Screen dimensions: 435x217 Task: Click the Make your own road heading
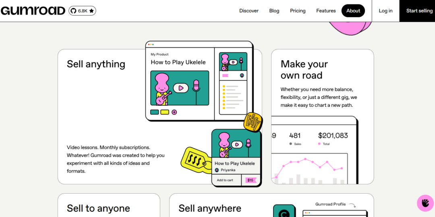coord(304,70)
